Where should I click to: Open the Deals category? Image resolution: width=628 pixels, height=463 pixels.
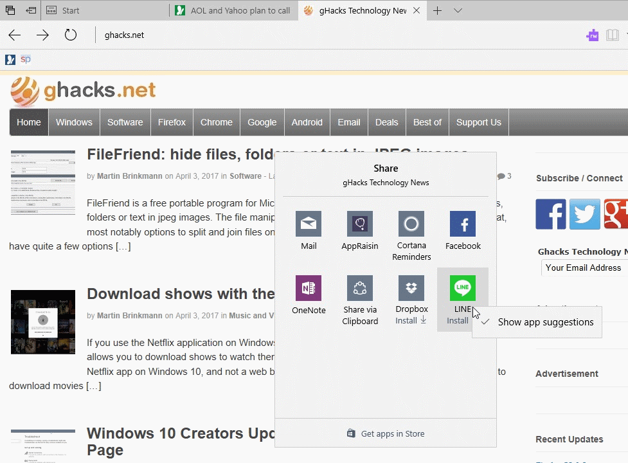[386, 122]
